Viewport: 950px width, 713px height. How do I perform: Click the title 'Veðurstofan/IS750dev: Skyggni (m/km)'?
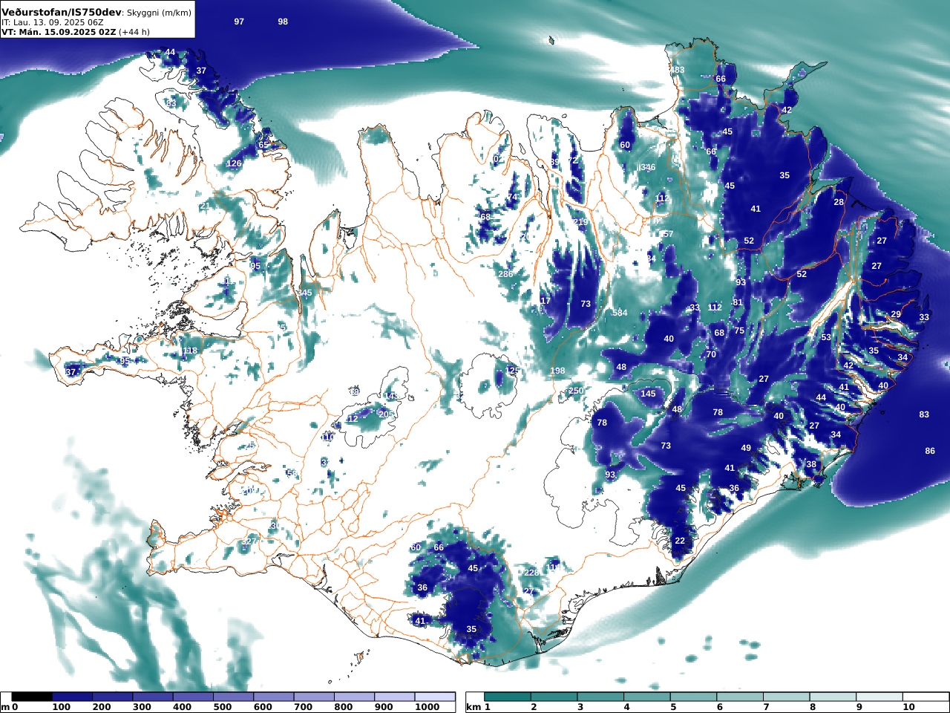pyautogui.click(x=96, y=13)
